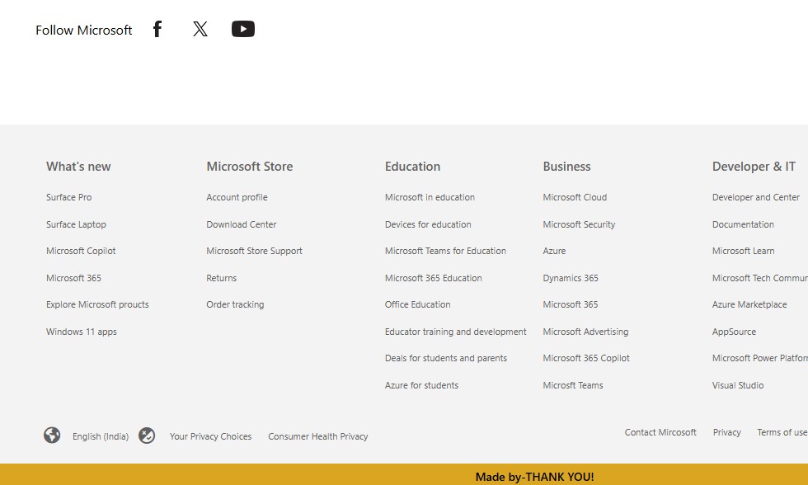This screenshot has width=808, height=485.
Task: Open the Privacy footer link
Action: tap(727, 432)
